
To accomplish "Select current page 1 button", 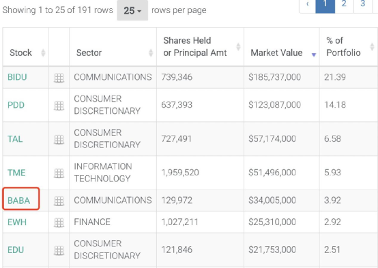I will point(325,4).
